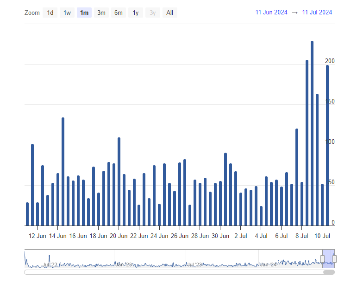
Task: Click the '14 Jun' axis label
Action: point(57,236)
